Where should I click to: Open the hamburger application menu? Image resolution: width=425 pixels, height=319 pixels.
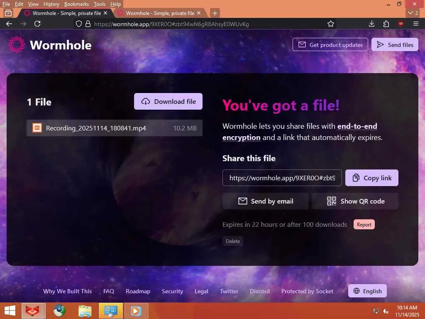[416, 24]
